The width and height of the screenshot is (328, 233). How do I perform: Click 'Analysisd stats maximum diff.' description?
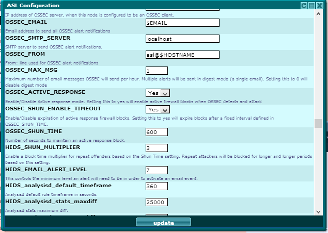[x=37, y=210]
